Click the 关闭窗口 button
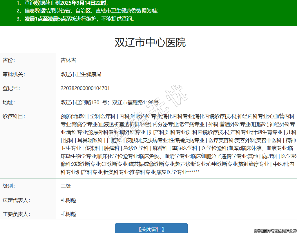The width and height of the screenshot is (297, 233). pyautogui.click(x=151, y=229)
